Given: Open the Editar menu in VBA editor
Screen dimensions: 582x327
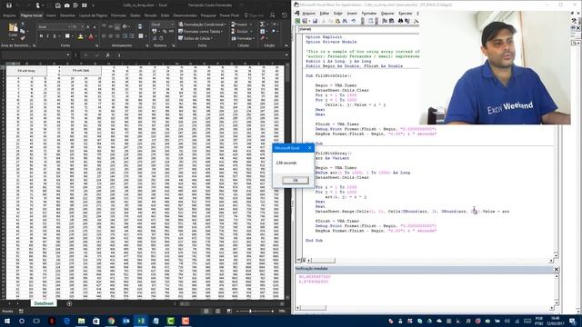Looking at the screenshot, I should point(325,14).
